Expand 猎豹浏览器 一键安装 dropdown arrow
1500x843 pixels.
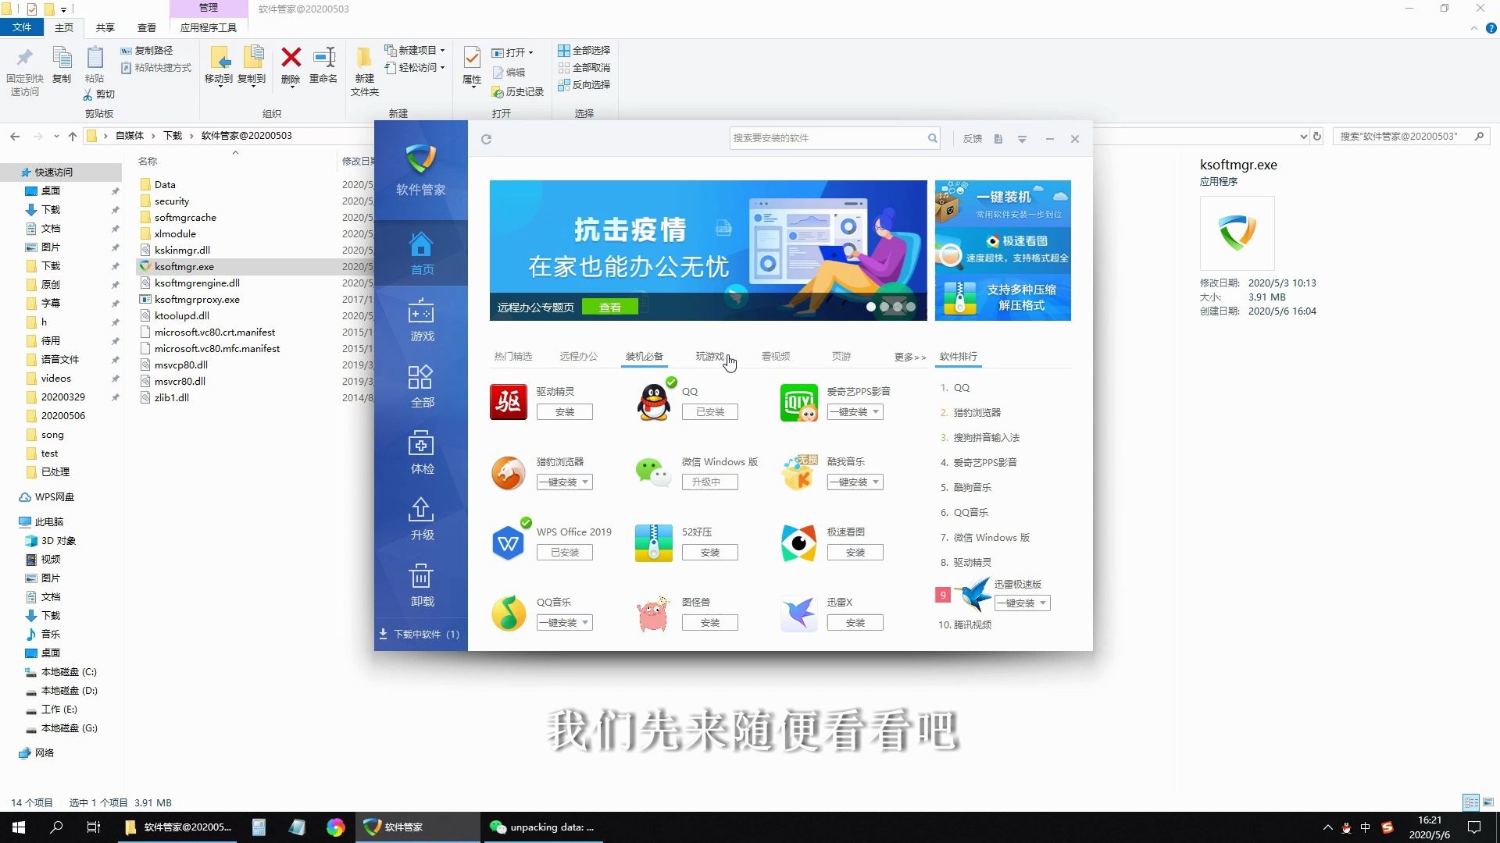pos(585,482)
